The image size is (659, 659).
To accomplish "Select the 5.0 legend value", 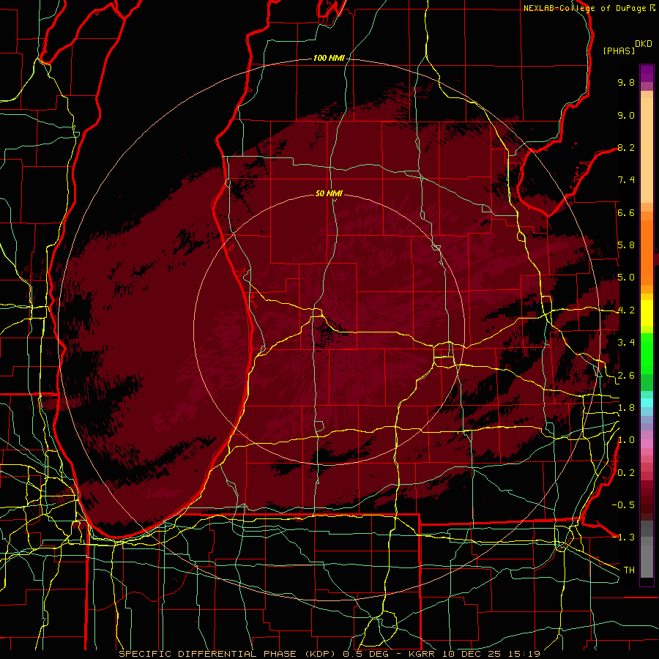I will (x=626, y=278).
